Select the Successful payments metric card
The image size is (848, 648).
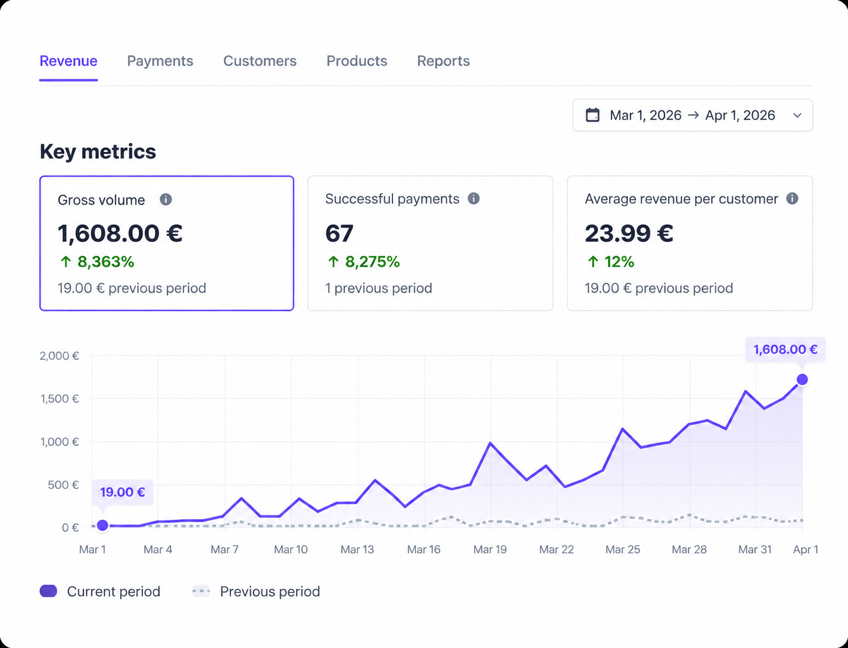(x=430, y=243)
